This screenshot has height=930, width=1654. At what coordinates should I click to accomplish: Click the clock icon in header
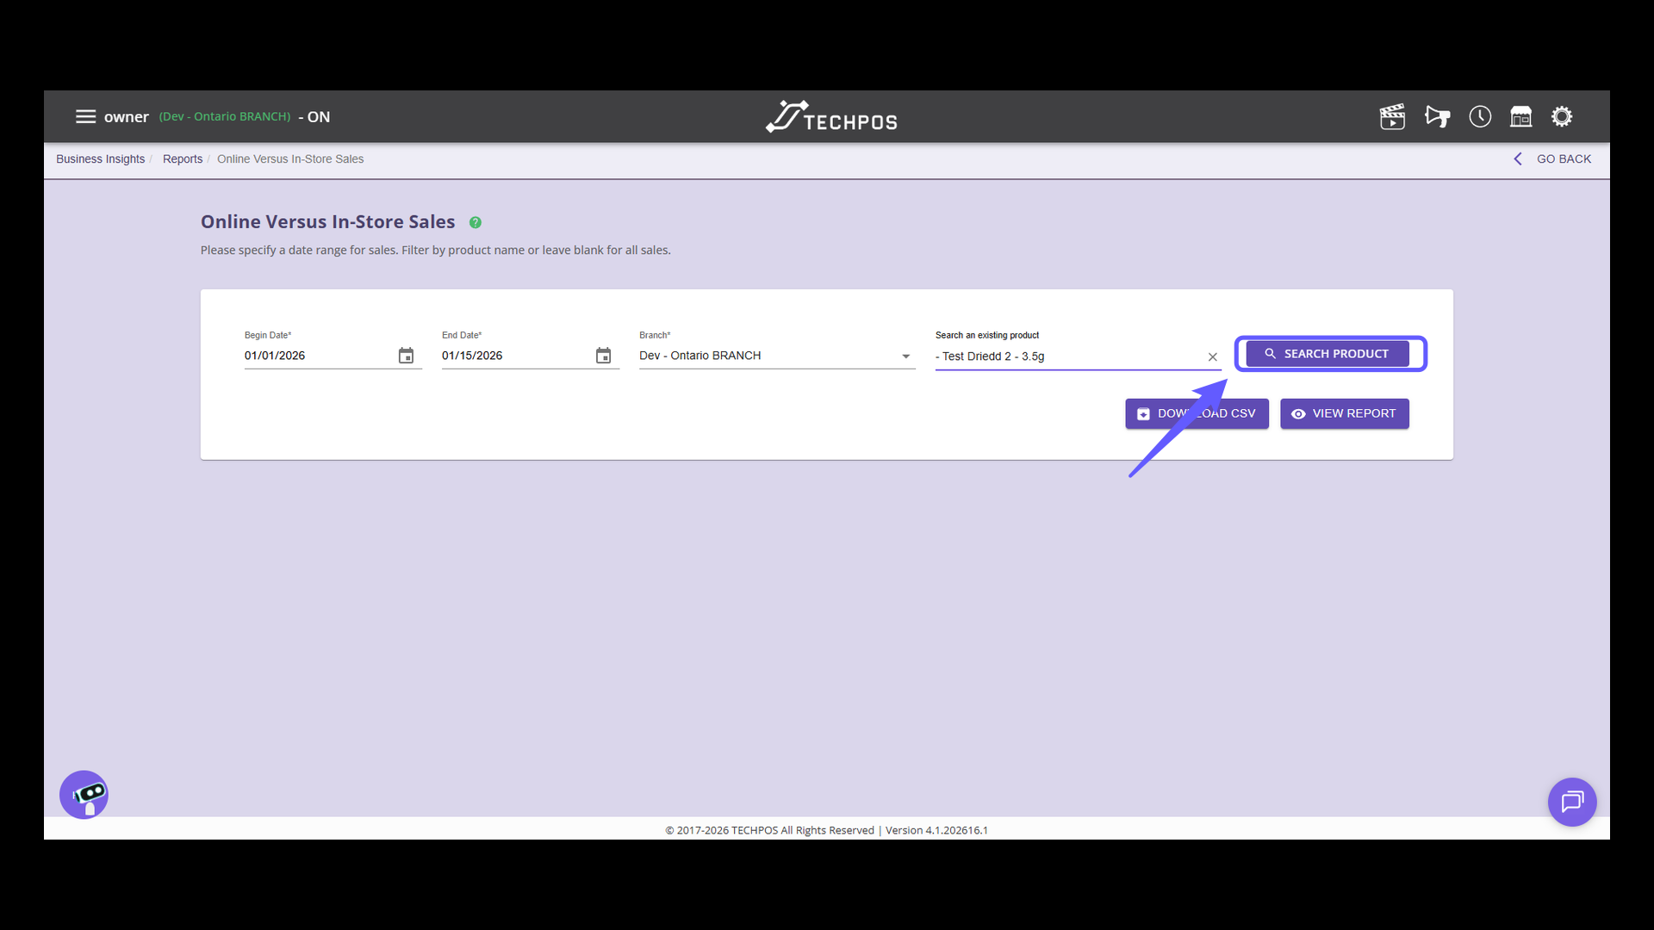[1480, 116]
